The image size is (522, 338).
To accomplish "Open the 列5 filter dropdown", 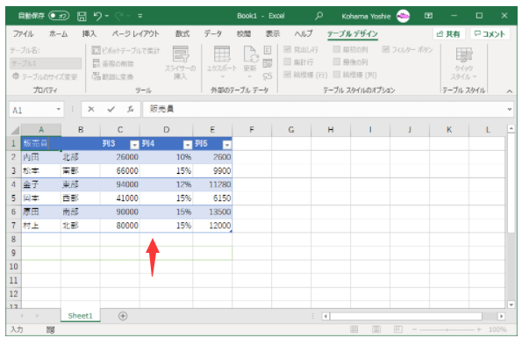I will tap(227, 145).
